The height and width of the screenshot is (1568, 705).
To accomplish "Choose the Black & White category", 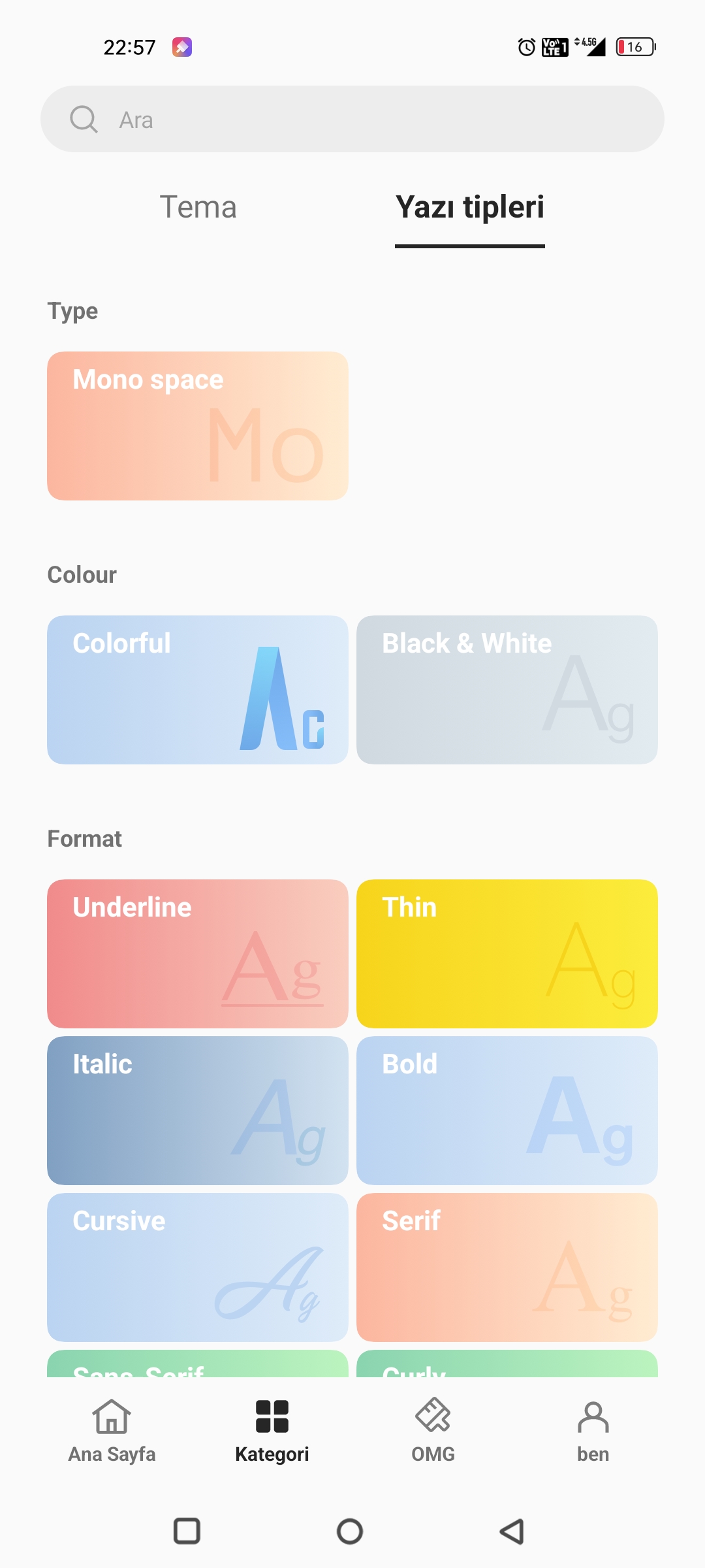I will [507, 690].
